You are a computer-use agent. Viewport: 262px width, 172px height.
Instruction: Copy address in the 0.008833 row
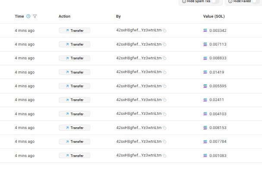(164, 58)
